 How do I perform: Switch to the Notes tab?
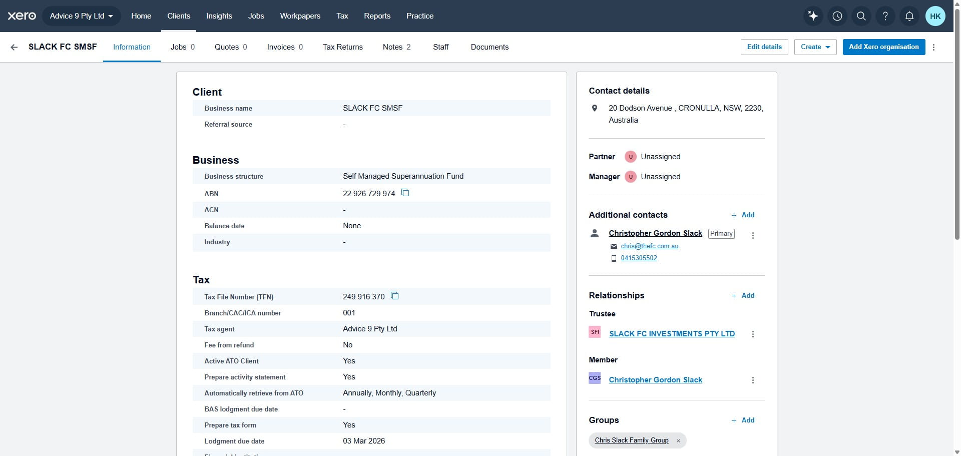point(396,47)
